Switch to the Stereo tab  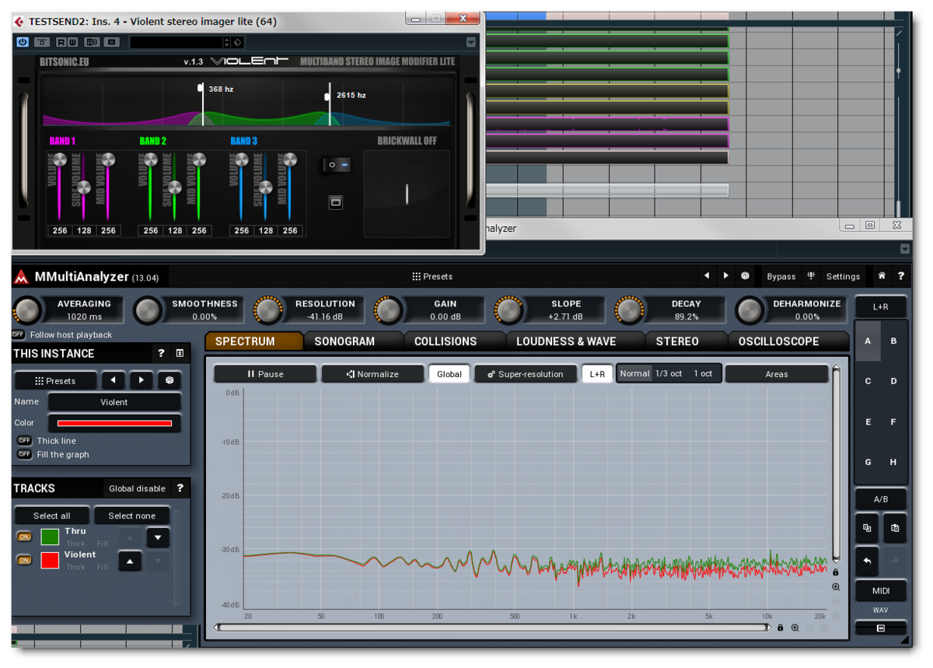point(677,341)
